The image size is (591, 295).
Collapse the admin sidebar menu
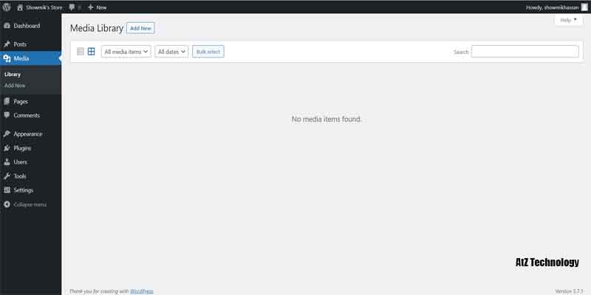click(x=30, y=204)
